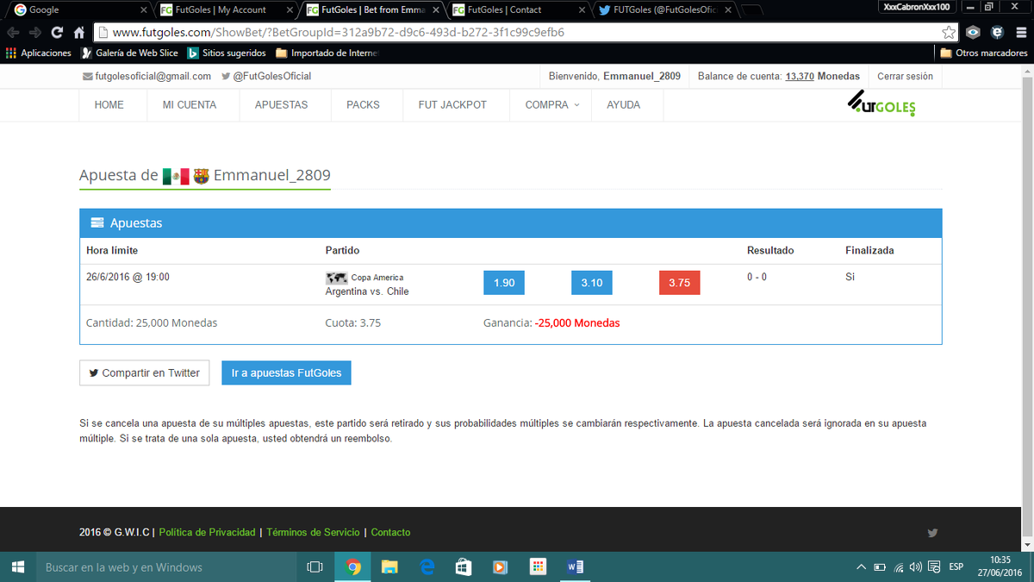This screenshot has height=582, width=1034.
Task: Open Word from the taskbar
Action: pyautogui.click(x=576, y=566)
